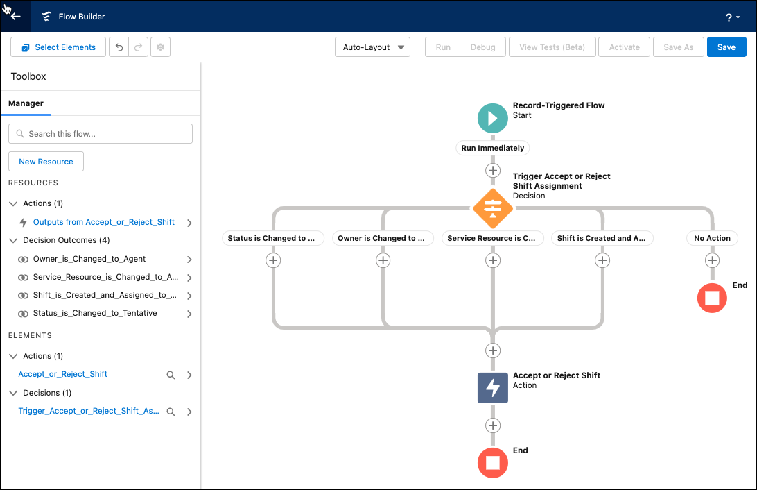Open flow settings gear icon
The height and width of the screenshot is (490, 757).
click(160, 47)
